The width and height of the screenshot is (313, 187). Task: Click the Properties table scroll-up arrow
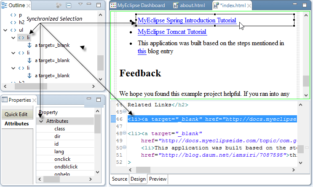97,111
